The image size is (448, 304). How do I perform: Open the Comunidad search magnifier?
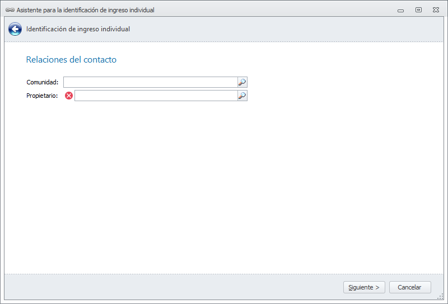[x=242, y=82]
